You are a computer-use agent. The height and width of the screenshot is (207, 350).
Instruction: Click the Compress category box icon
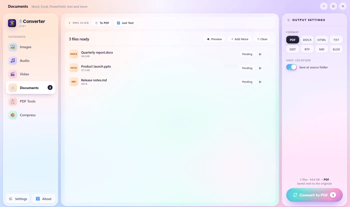13,115
